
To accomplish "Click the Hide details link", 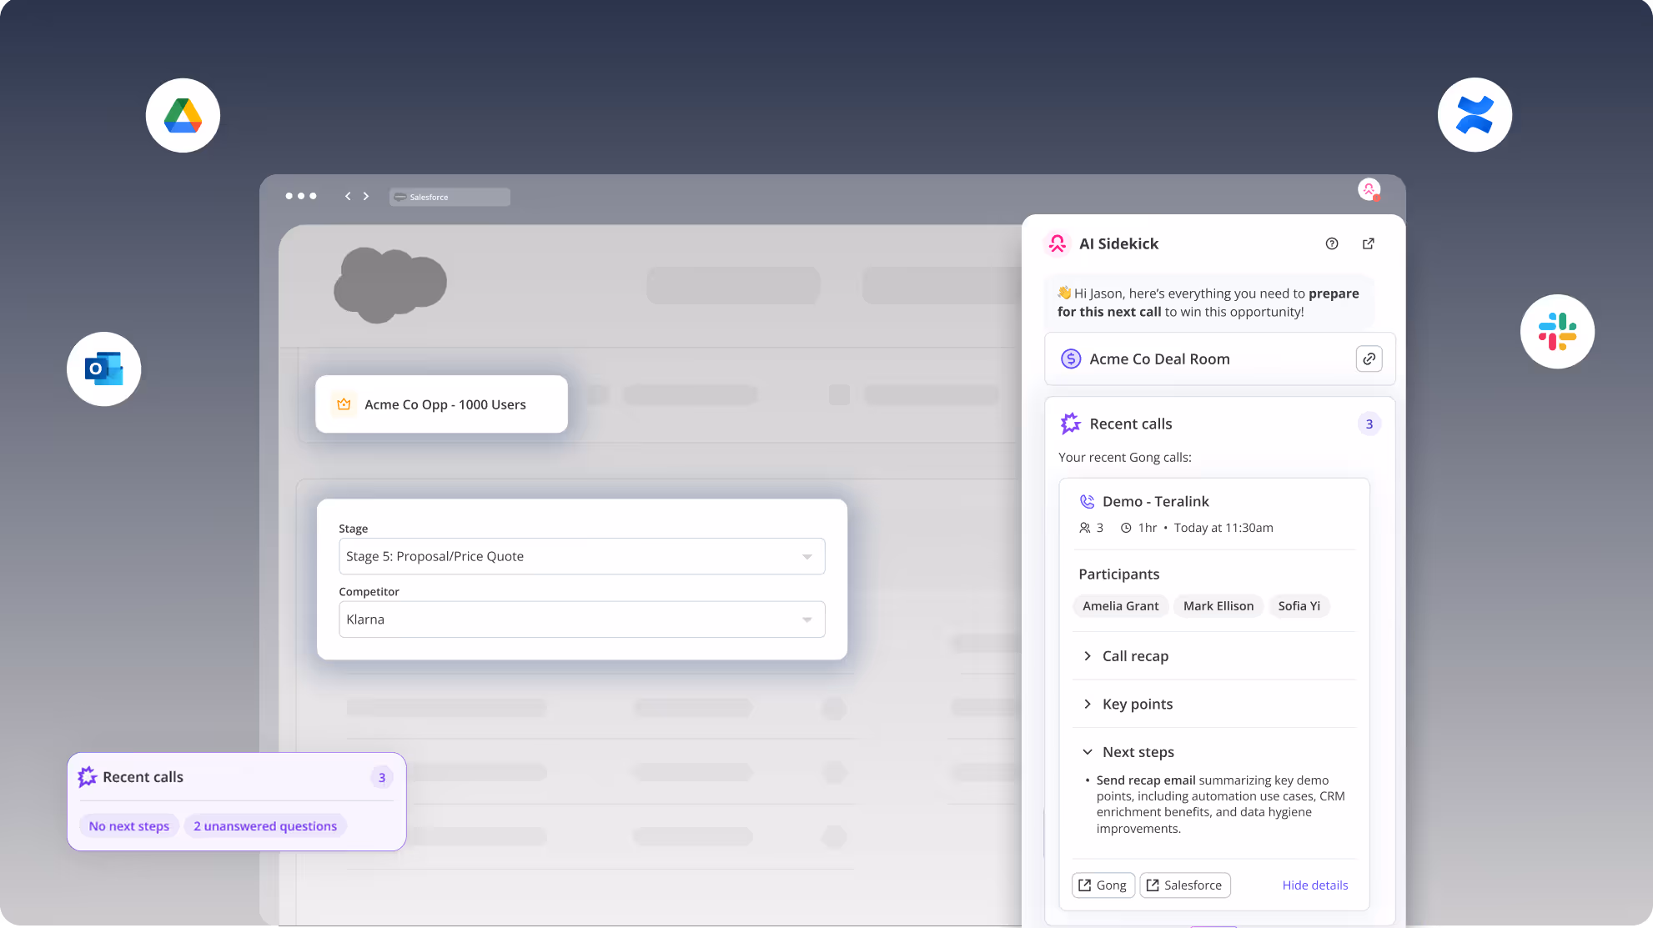I will [x=1314, y=885].
